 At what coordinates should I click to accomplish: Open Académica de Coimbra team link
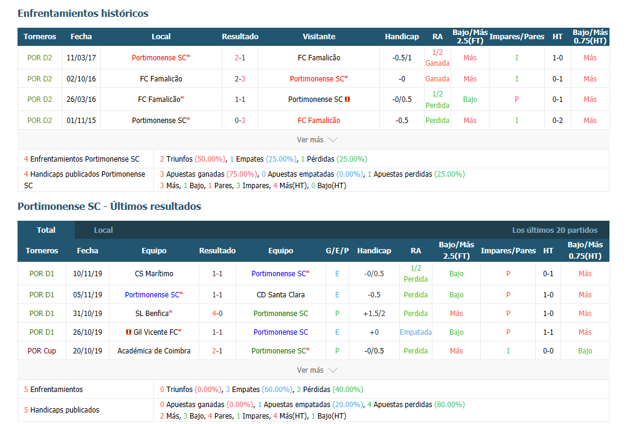point(154,350)
